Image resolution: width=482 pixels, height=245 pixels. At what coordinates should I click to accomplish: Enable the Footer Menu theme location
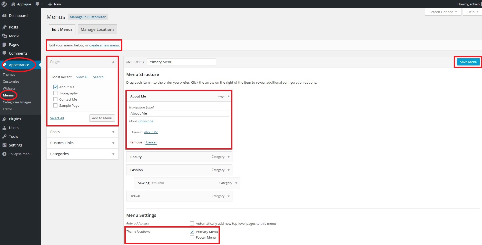pyautogui.click(x=192, y=238)
